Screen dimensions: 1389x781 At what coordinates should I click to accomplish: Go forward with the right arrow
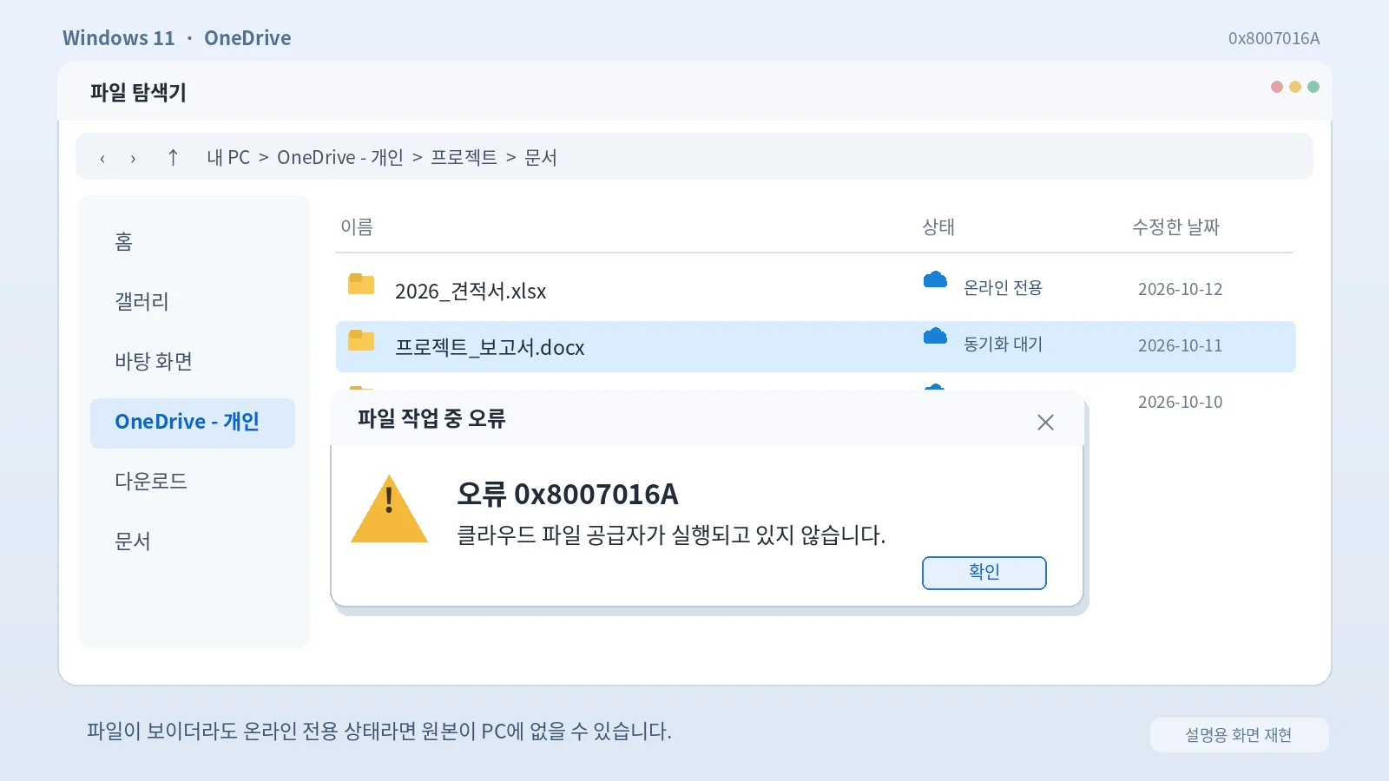pyautogui.click(x=133, y=158)
